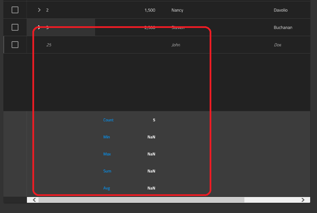Click the NaN value next to Sum
The image size is (317, 213).
[x=151, y=171]
